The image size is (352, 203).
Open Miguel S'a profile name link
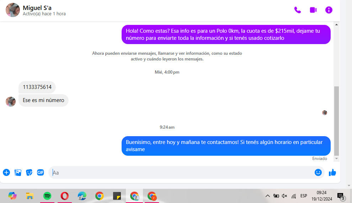coord(37,8)
